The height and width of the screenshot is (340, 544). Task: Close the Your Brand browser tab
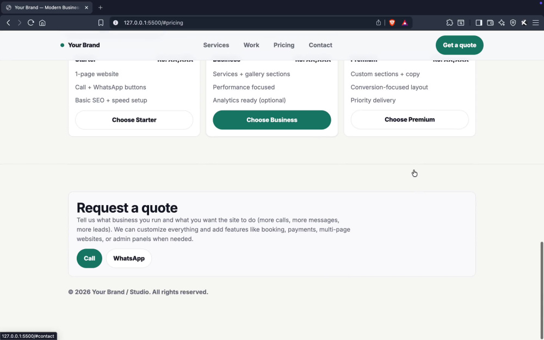click(x=86, y=7)
